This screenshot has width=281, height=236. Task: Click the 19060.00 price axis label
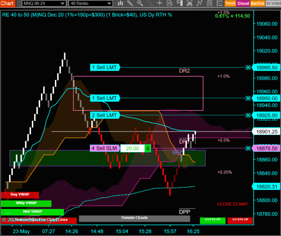tap(267, 24)
